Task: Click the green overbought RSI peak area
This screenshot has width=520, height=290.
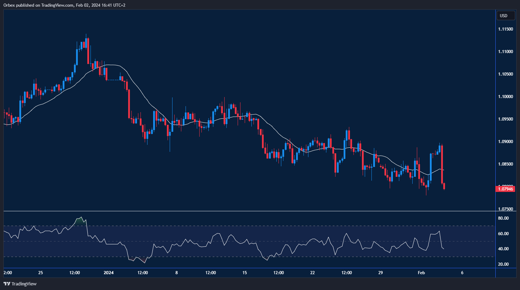Action: click(81, 221)
